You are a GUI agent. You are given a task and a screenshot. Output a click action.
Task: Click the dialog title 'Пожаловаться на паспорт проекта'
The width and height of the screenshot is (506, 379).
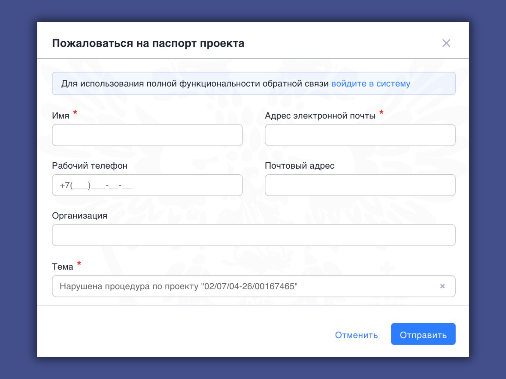pyautogui.click(x=148, y=43)
